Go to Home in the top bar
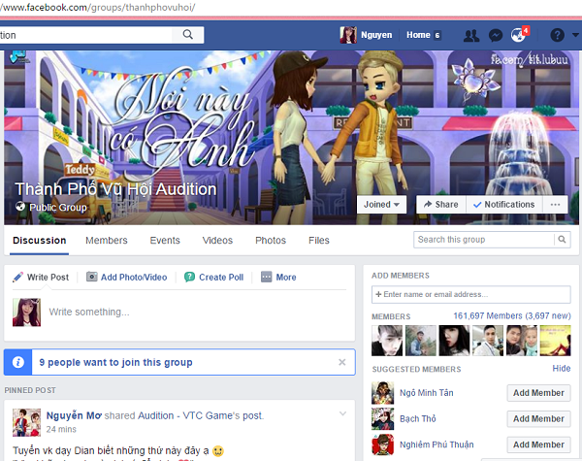 point(418,35)
